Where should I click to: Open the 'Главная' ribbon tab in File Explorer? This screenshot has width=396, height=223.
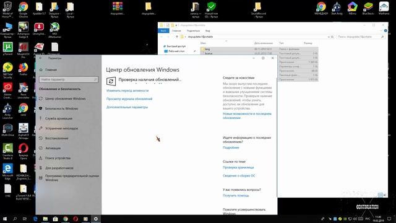176,31
